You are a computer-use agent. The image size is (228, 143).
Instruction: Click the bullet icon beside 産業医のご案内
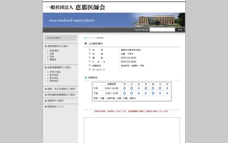pos(46,101)
